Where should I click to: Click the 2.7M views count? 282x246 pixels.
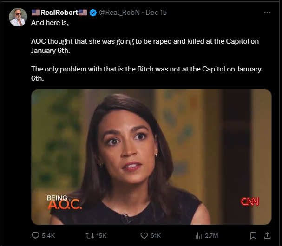click(x=212, y=236)
